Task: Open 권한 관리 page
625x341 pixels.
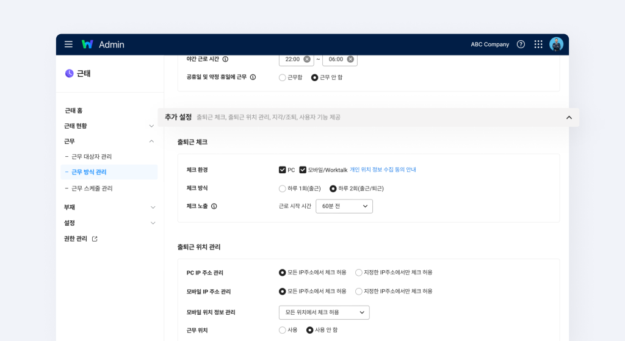Action: [x=75, y=239]
